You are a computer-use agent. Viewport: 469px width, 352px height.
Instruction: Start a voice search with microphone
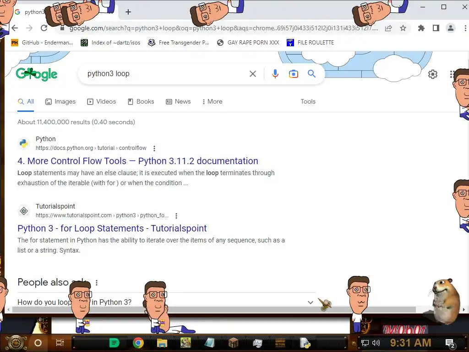[275, 74]
